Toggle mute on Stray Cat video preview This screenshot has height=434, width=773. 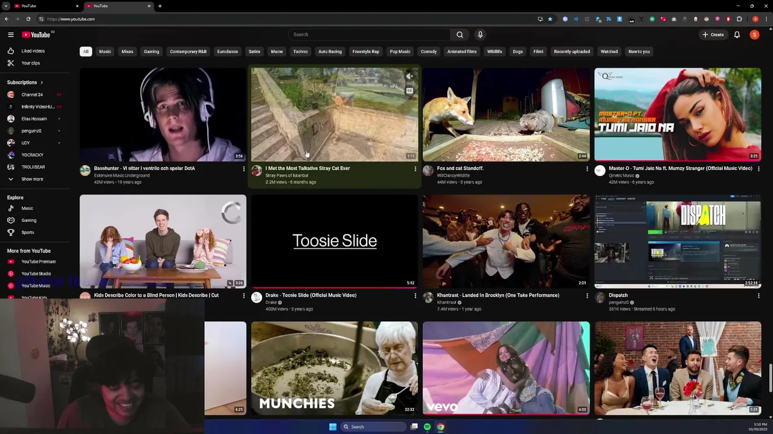(409, 77)
